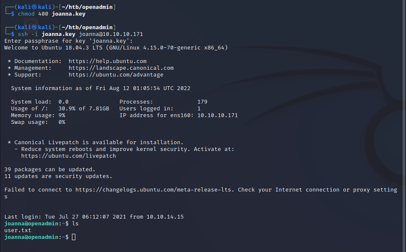Click the 'Enter passphrase for key' line
This screenshot has height=252, width=406.
69,41
